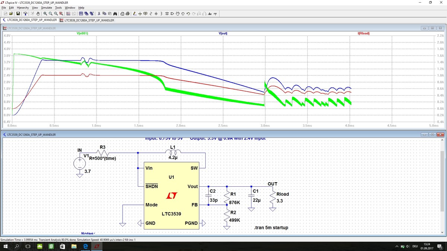Switch to the waveform plot tab

(x=87, y=20)
